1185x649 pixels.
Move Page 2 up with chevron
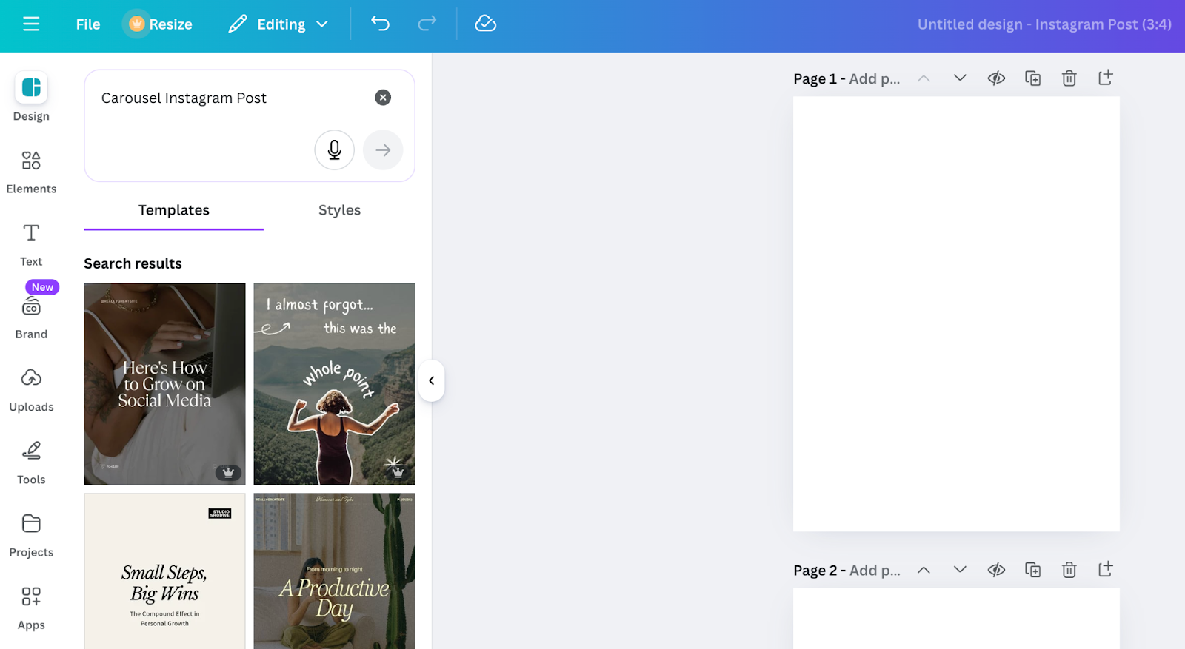(x=924, y=570)
